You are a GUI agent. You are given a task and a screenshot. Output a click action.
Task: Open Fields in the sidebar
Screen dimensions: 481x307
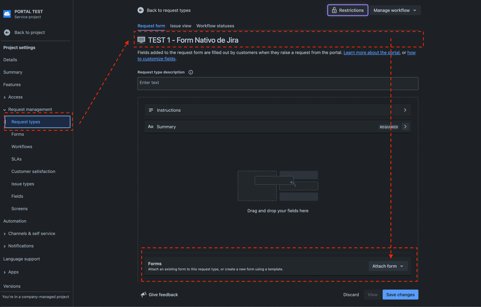coord(17,196)
